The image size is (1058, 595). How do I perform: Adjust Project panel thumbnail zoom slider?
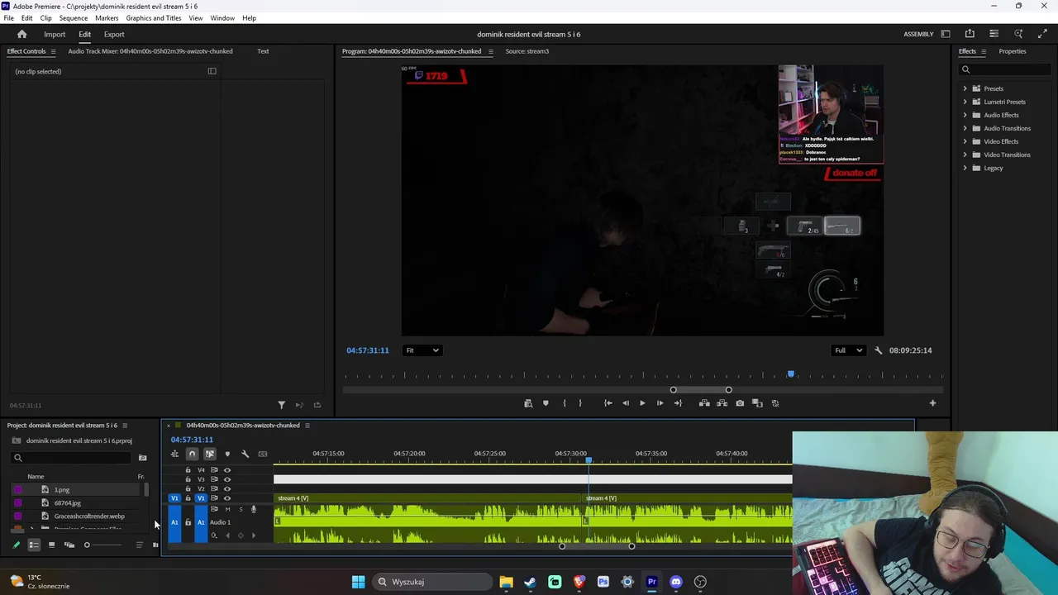tap(104, 545)
